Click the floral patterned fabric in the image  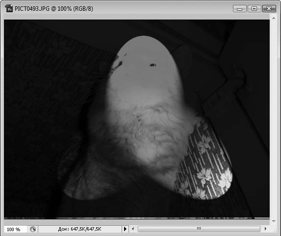(204, 161)
